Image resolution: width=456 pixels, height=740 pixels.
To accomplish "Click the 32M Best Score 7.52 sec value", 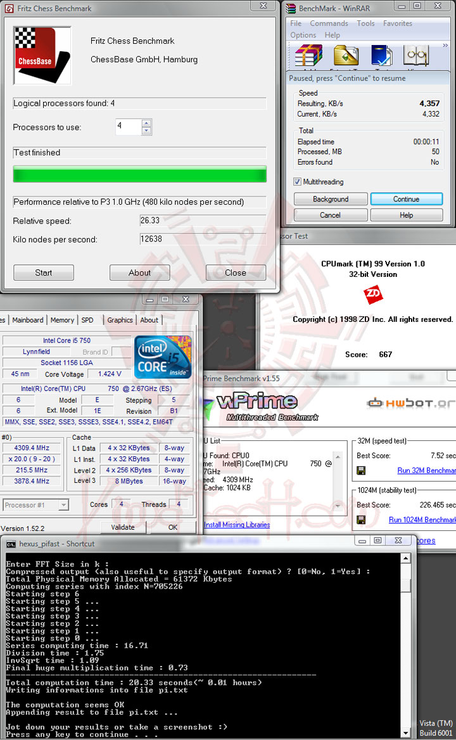I will (443, 456).
